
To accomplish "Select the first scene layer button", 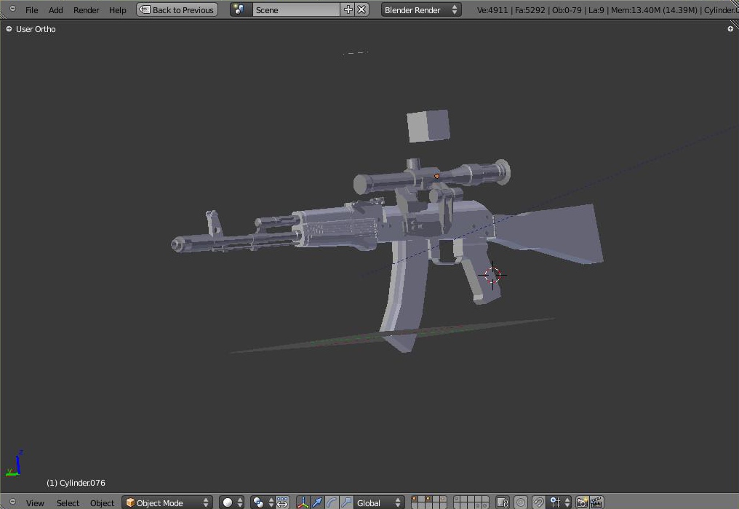I will [415, 499].
